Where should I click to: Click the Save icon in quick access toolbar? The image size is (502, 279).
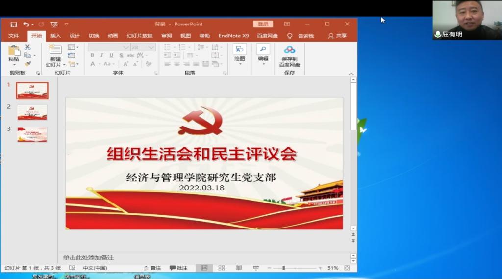click(13, 25)
